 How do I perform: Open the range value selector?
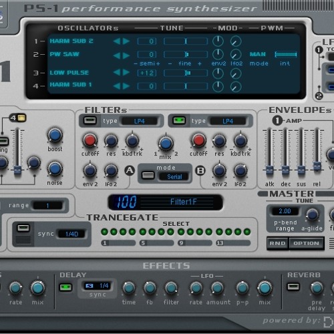click(x=47, y=205)
